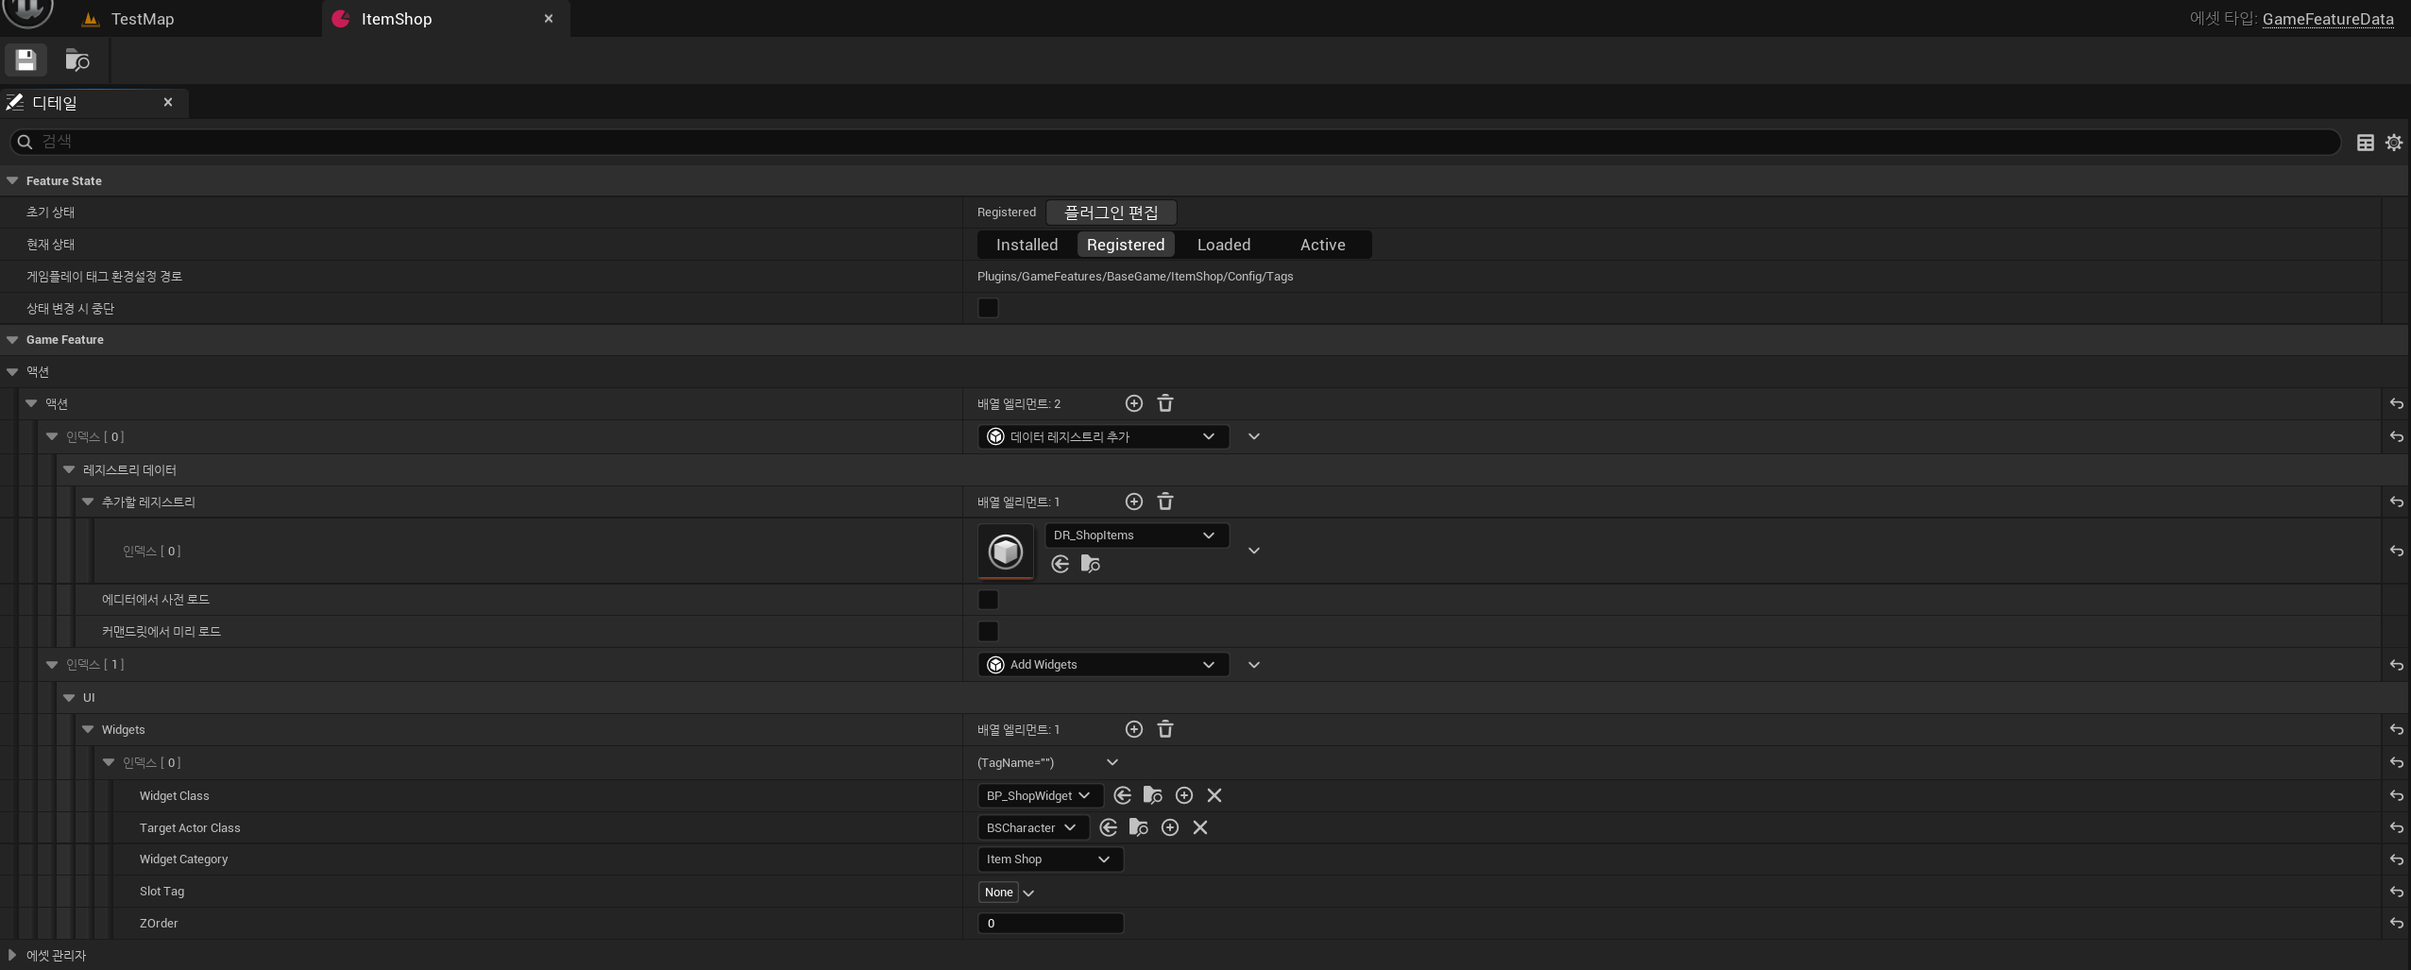Select the 디테일 panel tab
This screenshot has width=2411, height=970.
(x=55, y=103)
